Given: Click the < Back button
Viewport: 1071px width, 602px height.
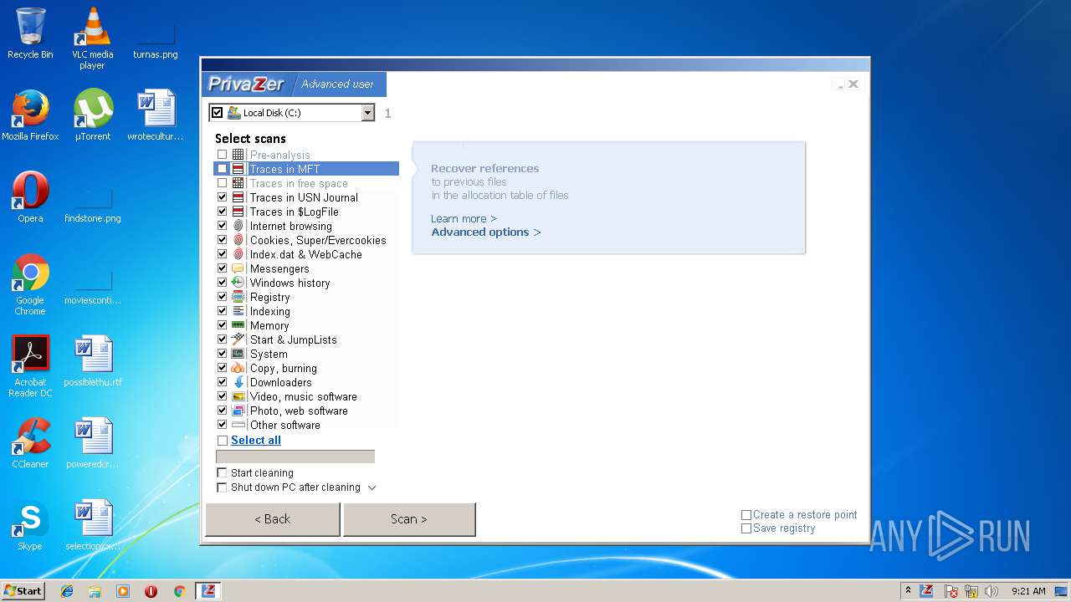Looking at the screenshot, I should (273, 519).
